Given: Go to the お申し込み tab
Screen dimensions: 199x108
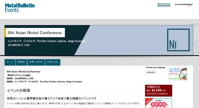Looking at the screenshot, I should [x=53, y=62].
